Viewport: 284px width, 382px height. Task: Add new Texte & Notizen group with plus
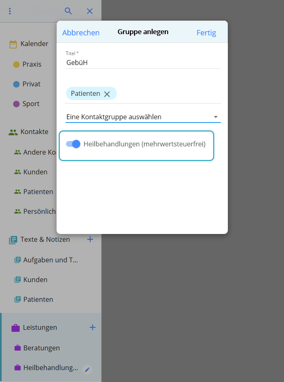[x=90, y=239]
